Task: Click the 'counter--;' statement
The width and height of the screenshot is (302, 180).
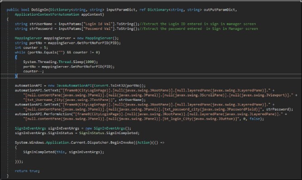Action: (34, 71)
